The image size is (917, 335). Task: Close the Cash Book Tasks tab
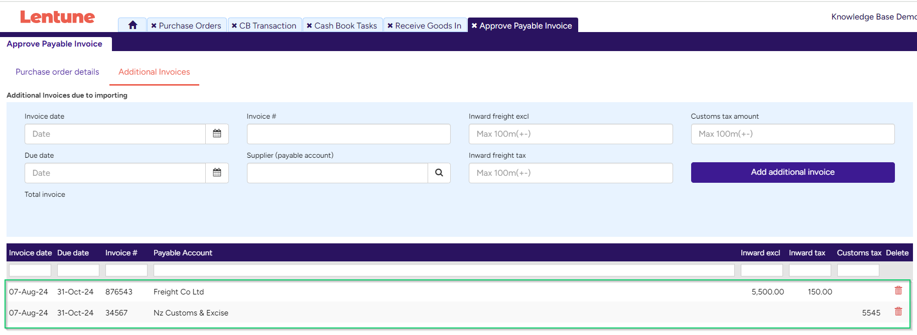[309, 26]
